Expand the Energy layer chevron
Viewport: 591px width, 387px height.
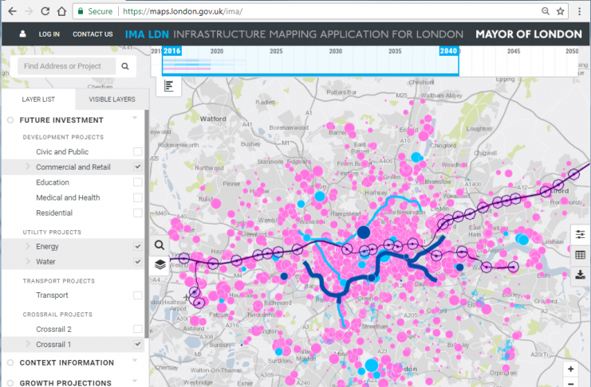28,246
